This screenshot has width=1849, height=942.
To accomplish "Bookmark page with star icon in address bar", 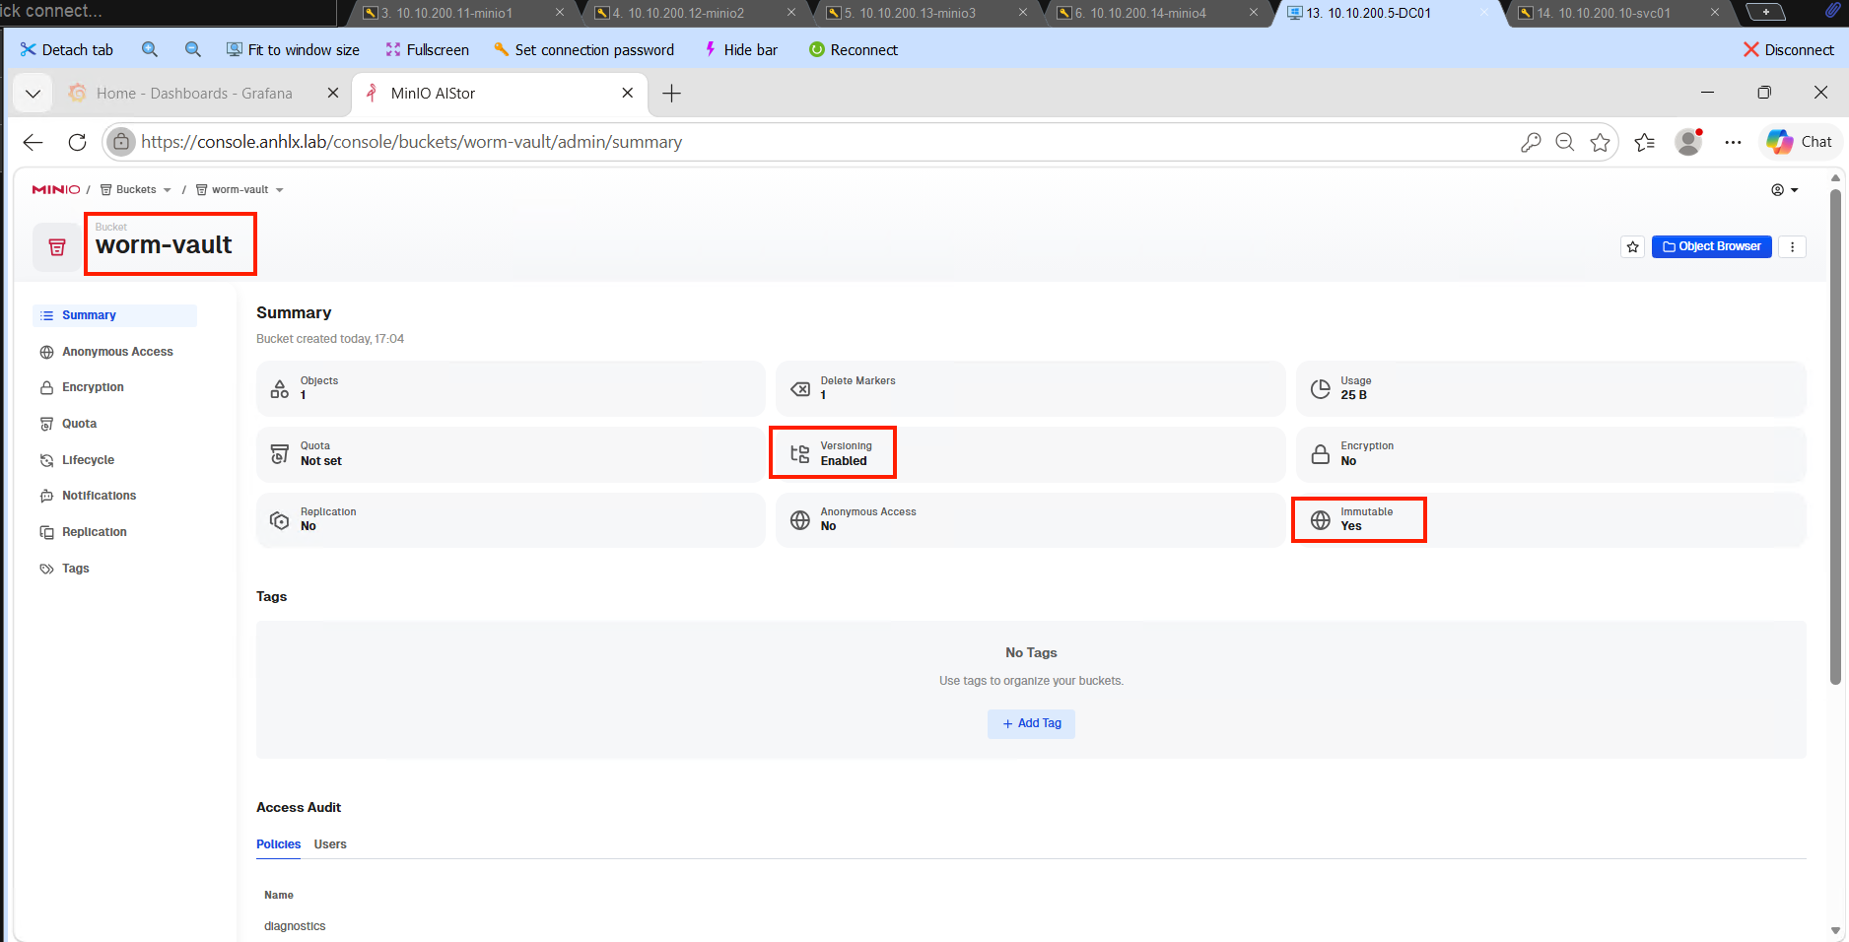I will (x=1600, y=142).
